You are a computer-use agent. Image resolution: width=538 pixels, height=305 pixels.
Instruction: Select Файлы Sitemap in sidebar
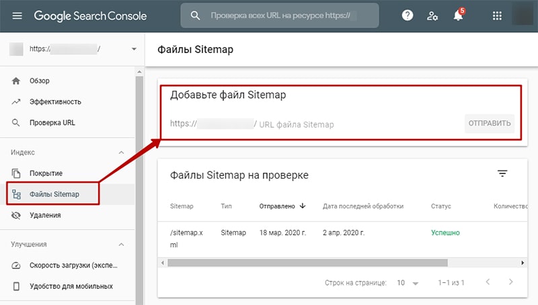(54, 194)
